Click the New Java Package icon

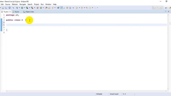(x=38, y=8)
